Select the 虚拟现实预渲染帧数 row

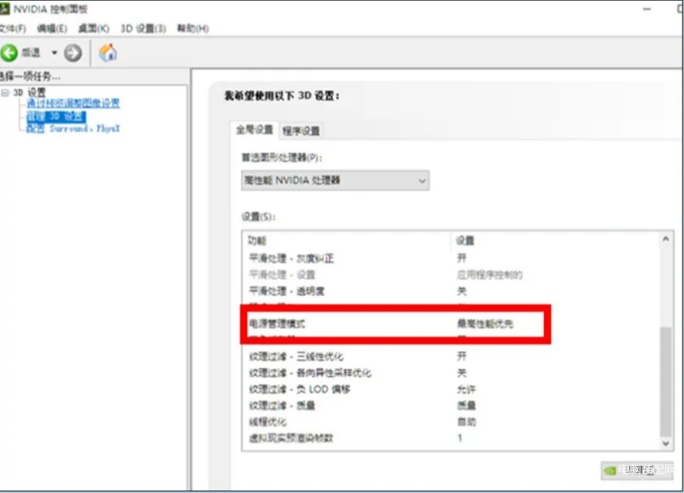[x=450, y=438]
